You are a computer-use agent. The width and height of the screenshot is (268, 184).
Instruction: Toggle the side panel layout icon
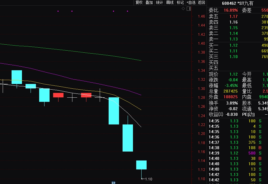[x=188, y=9]
